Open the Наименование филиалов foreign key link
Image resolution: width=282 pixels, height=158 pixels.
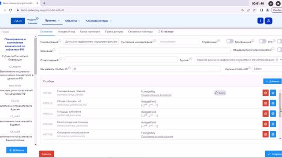coord(156,95)
